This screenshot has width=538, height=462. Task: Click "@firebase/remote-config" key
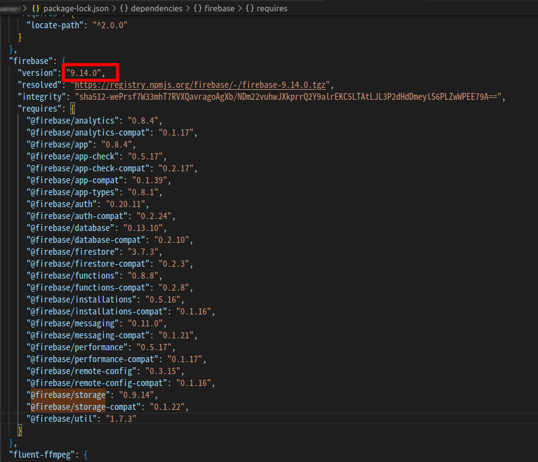point(81,371)
